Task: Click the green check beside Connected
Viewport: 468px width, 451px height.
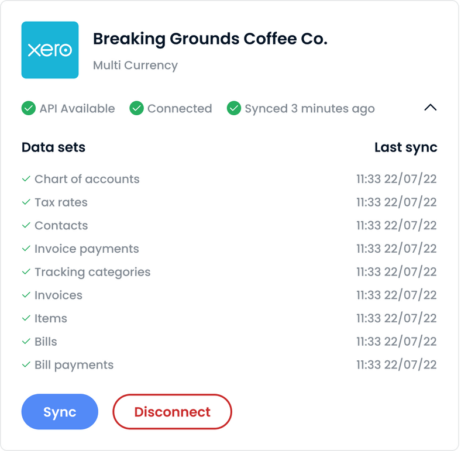Action: [x=136, y=108]
